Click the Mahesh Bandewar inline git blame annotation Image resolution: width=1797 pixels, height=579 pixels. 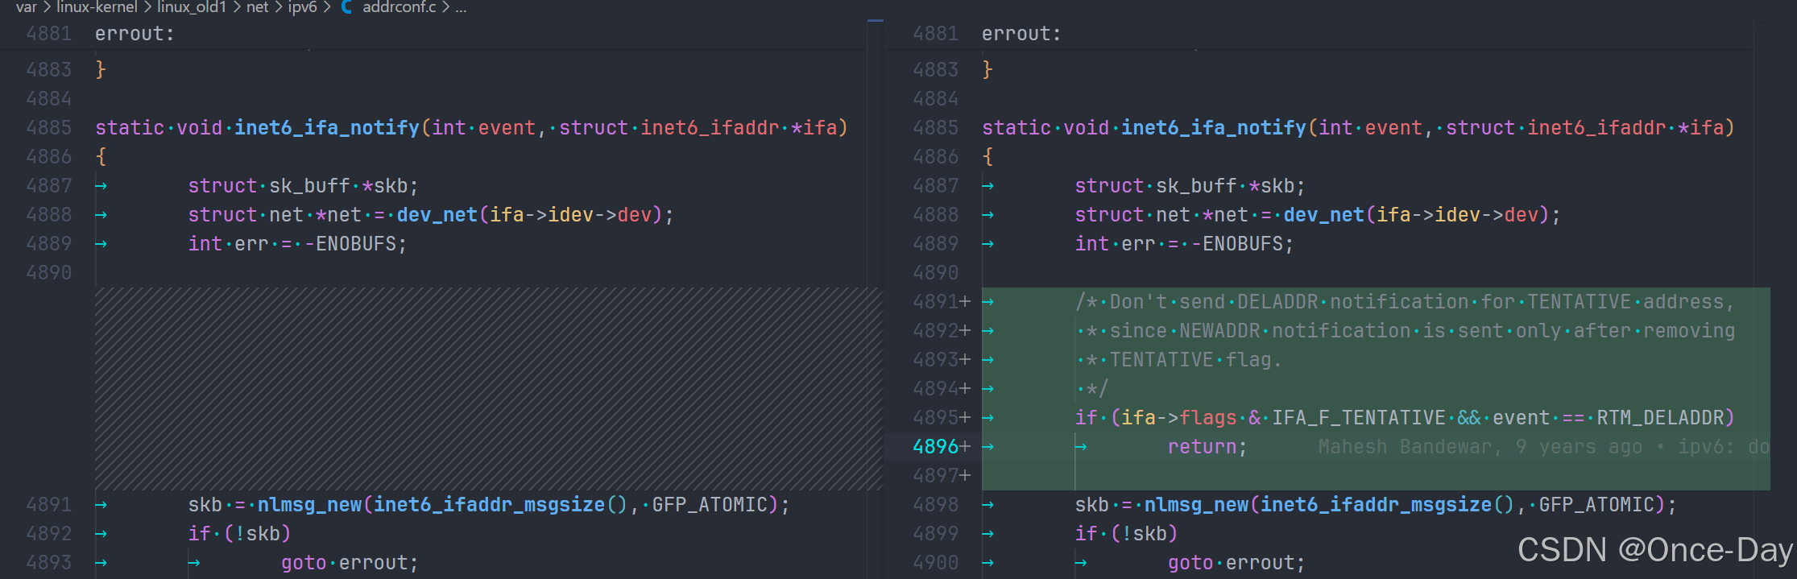(x=1543, y=447)
